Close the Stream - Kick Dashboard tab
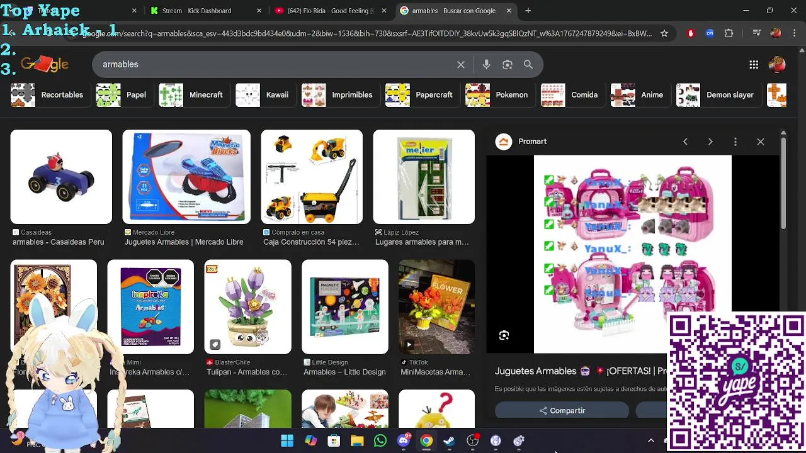The image size is (806, 453). (259, 11)
